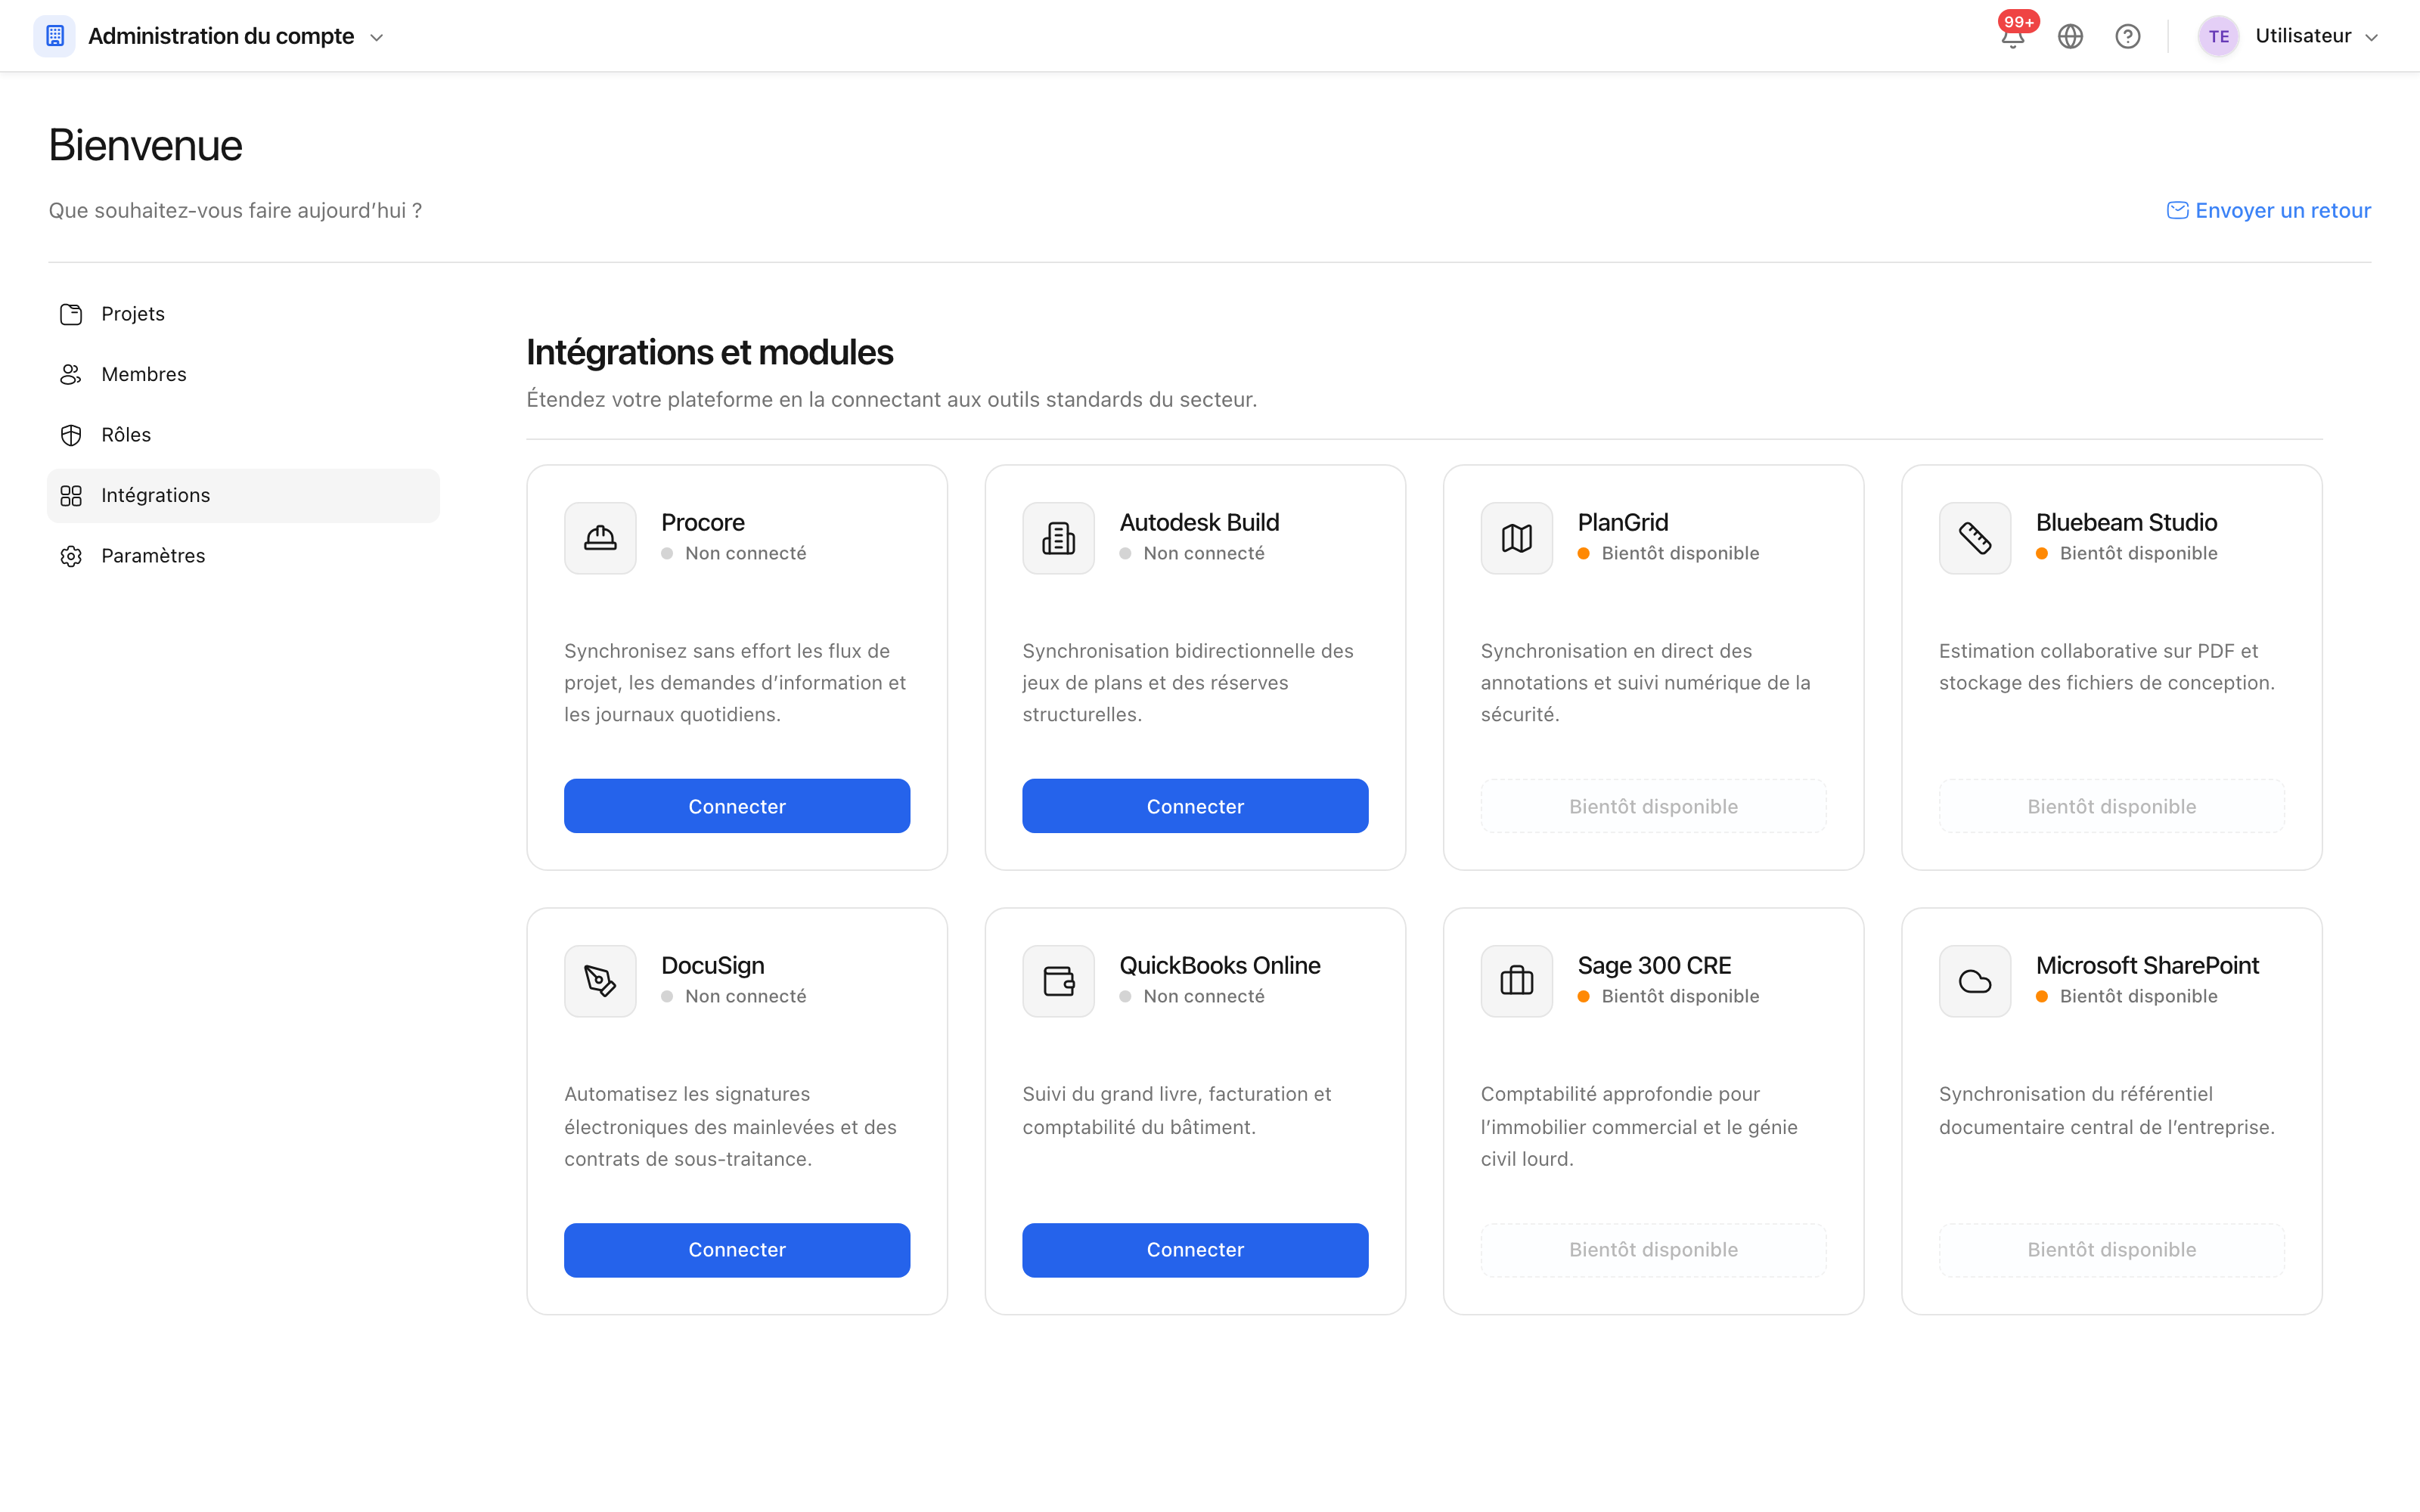
Task: Click the Intégrations et modules heading
Action: pos(710,352)
